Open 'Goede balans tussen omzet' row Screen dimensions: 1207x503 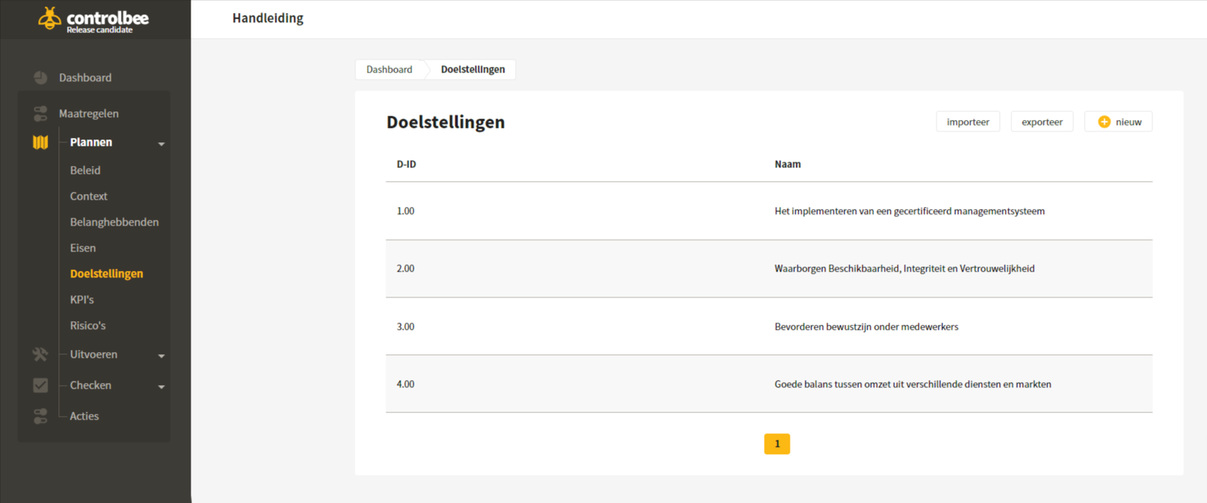pyautogui.click(x=769, y=384)
